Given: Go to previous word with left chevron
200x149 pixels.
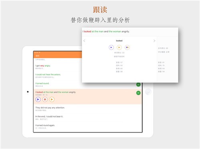Looking at the screenshot, I should [84, 41].
